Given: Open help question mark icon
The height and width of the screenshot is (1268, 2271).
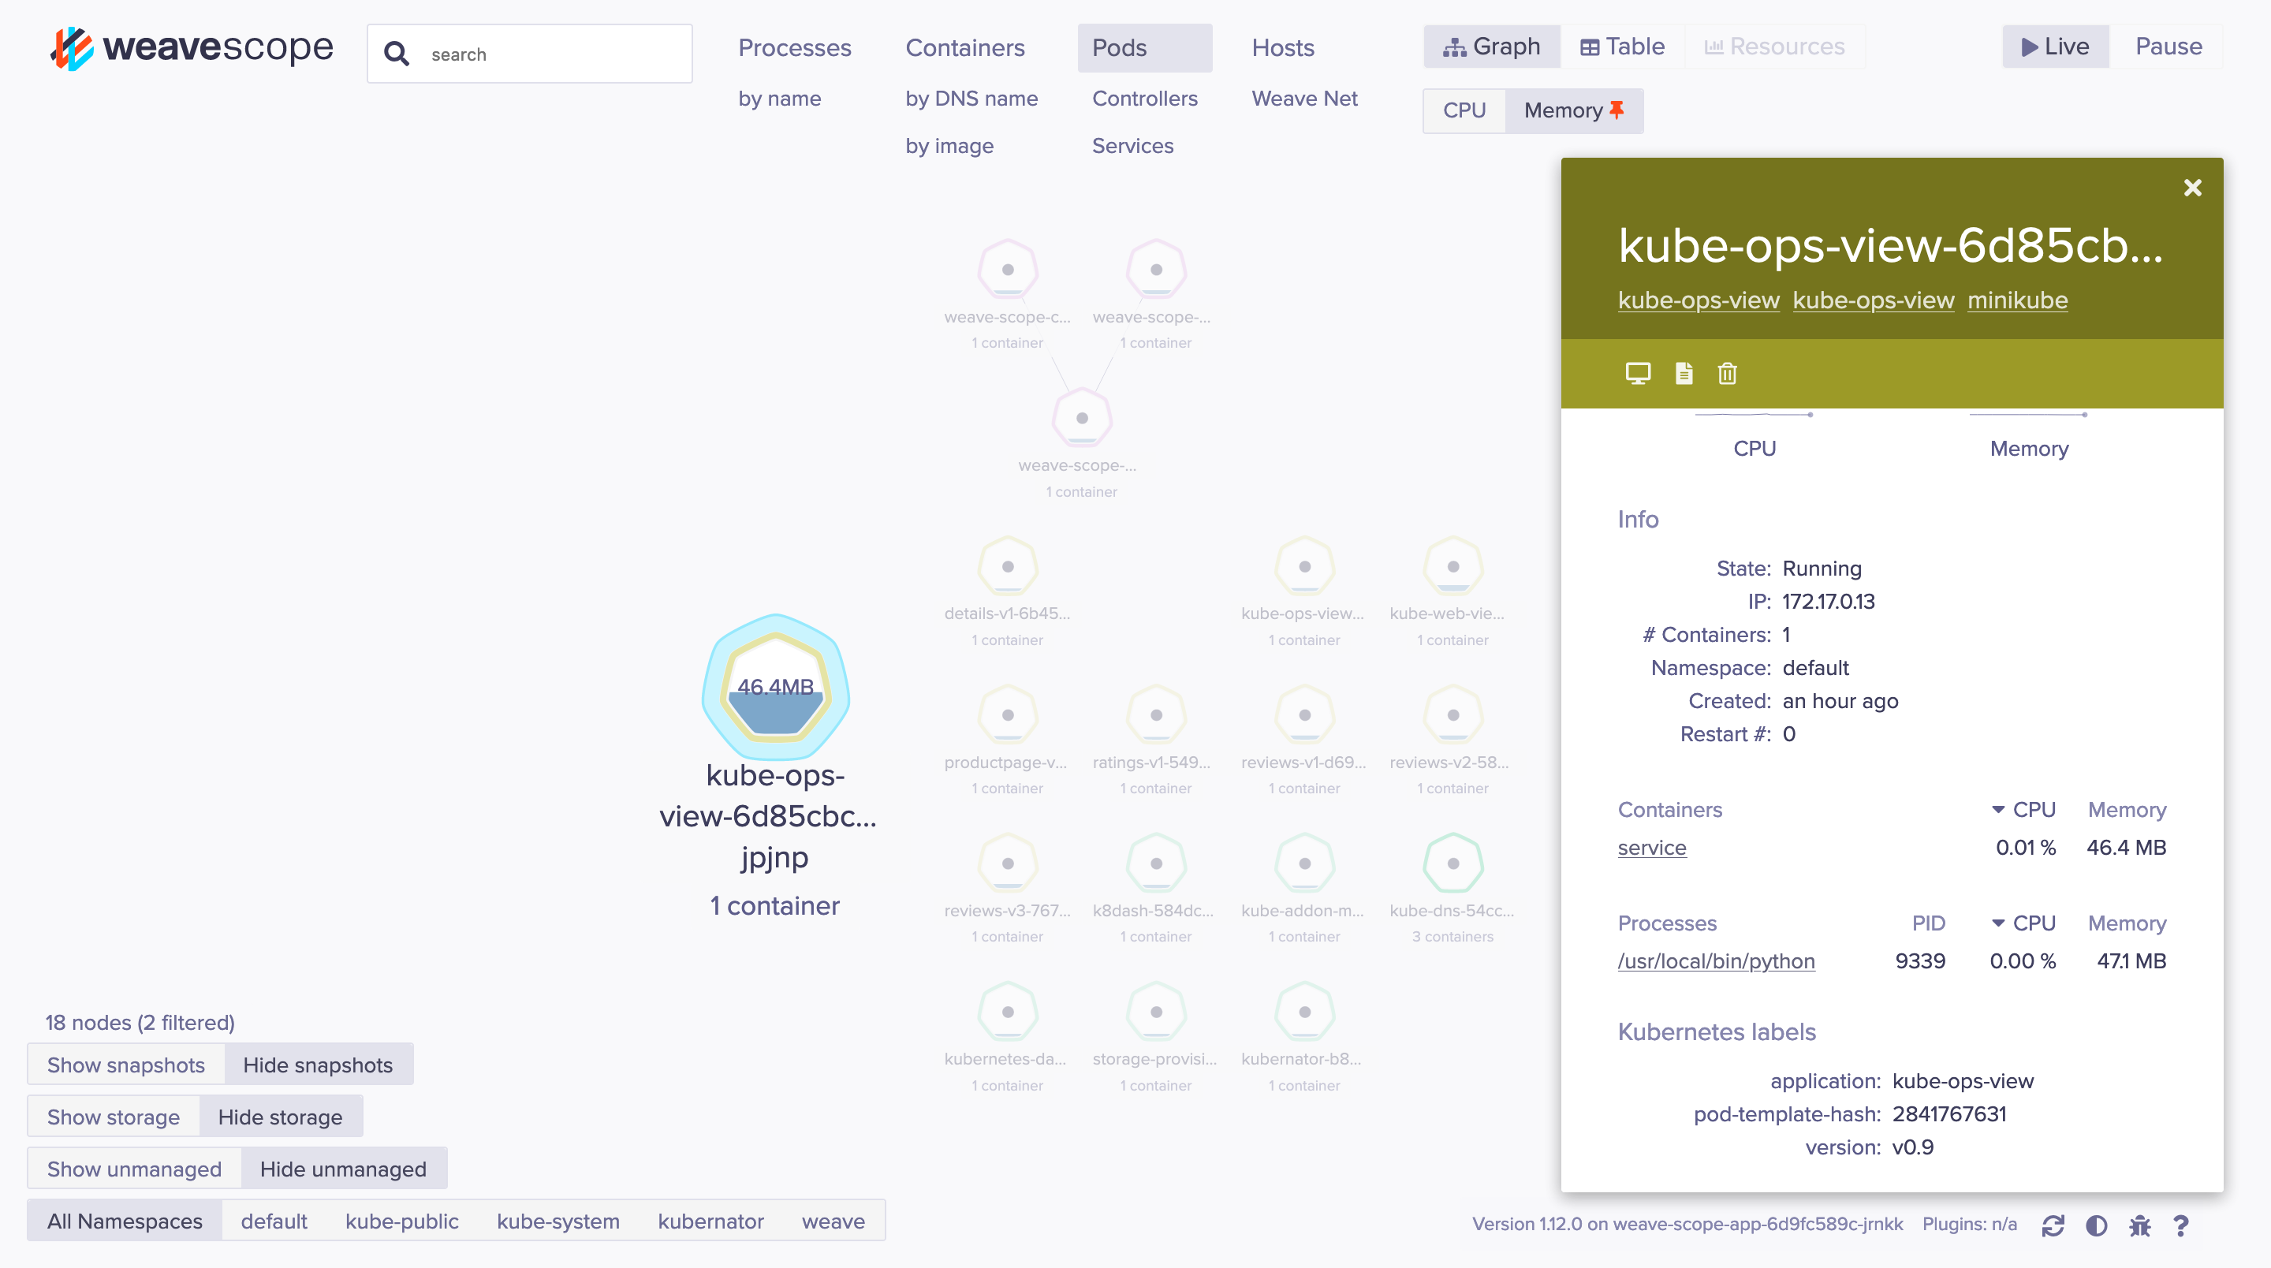Looking at the screenshot, I should [x=2181, y=1225].
